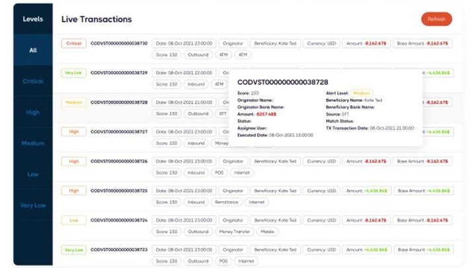
Task: Click the Base Amount chip on row 38730
Action: click(x=422, y=44)
